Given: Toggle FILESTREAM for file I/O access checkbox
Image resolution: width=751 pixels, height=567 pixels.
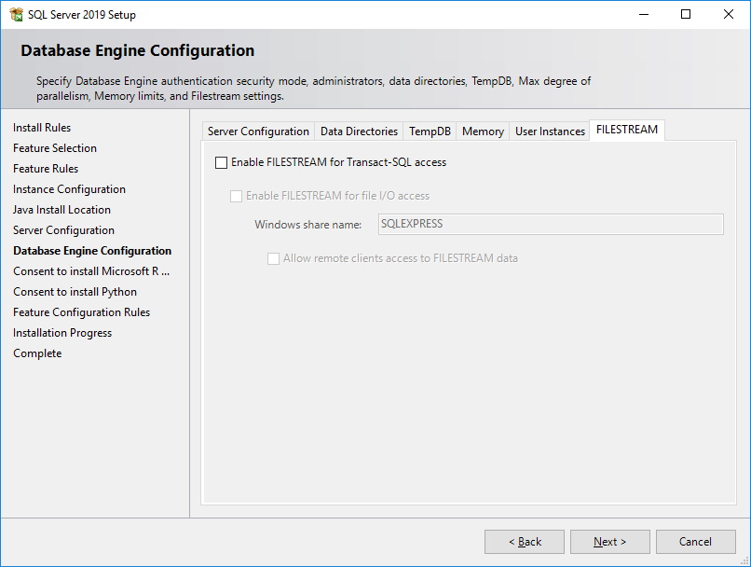Looking at the screenshot, I should point(236,197).
